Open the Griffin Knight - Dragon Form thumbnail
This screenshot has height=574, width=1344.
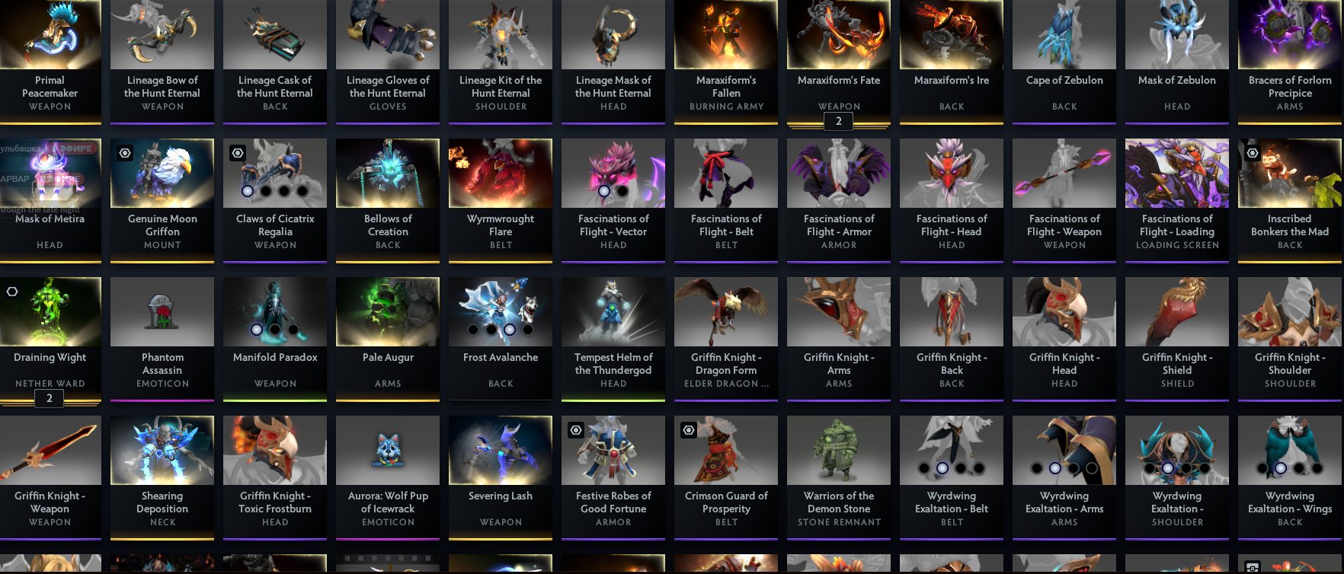726,311
